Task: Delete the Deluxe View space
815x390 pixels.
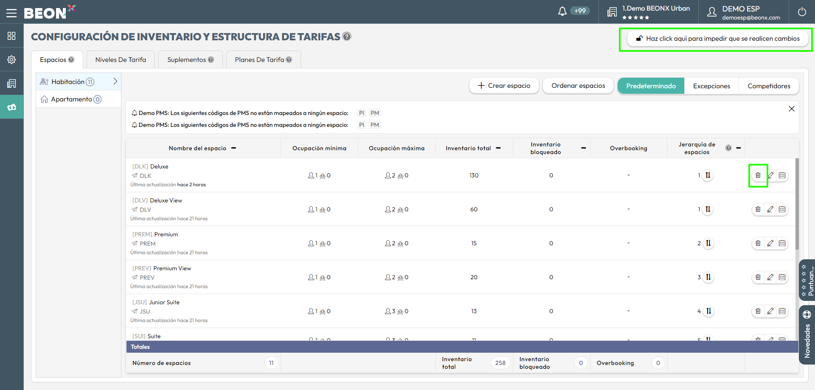Action: tap(758, 209)
